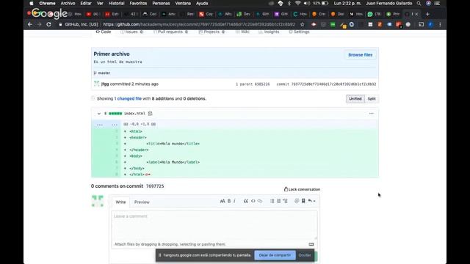
Task: Insert a quote in the comment
Action: point(246,201)
